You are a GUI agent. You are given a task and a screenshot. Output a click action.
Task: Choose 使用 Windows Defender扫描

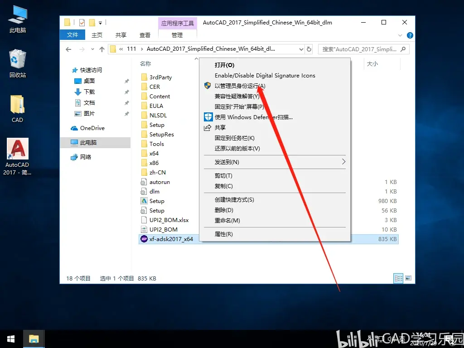(x=254, y=117)
